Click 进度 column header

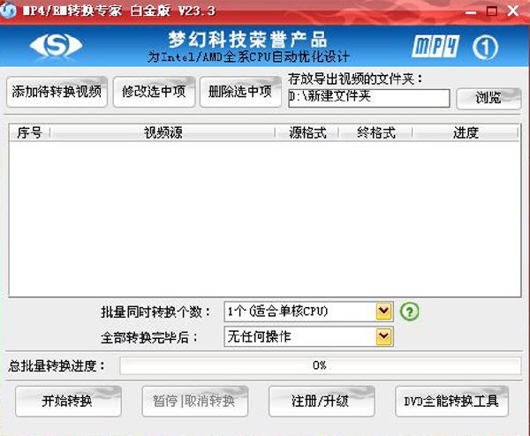tap(466, 132)
